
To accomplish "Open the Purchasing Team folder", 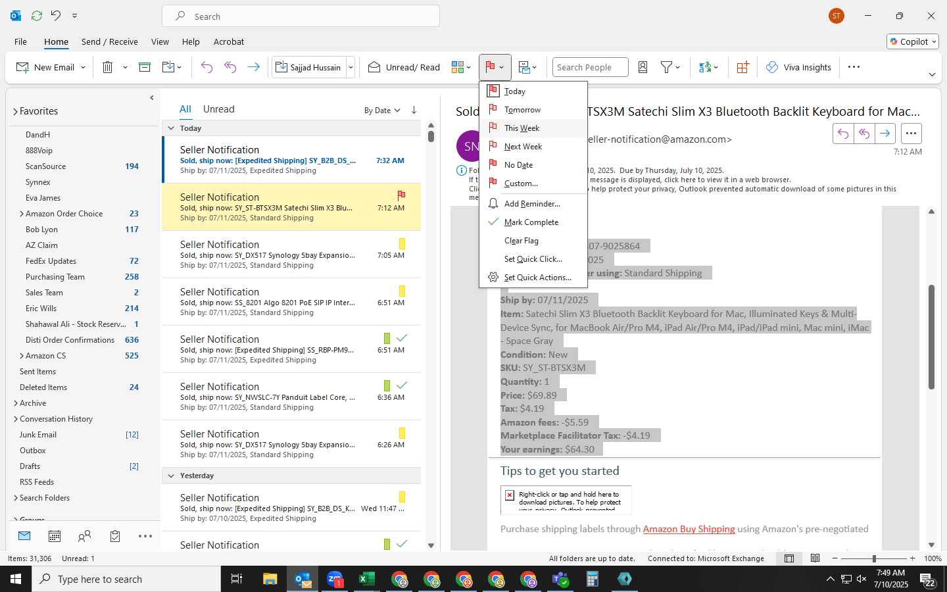I will tap(55, 277).
